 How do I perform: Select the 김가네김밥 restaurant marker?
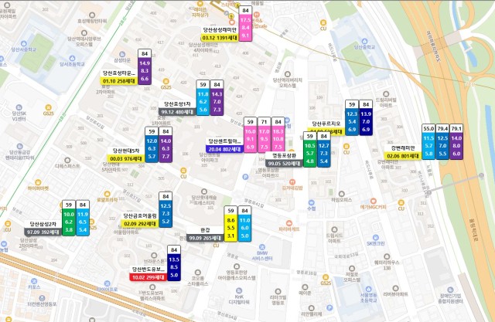tap(292, 181)
